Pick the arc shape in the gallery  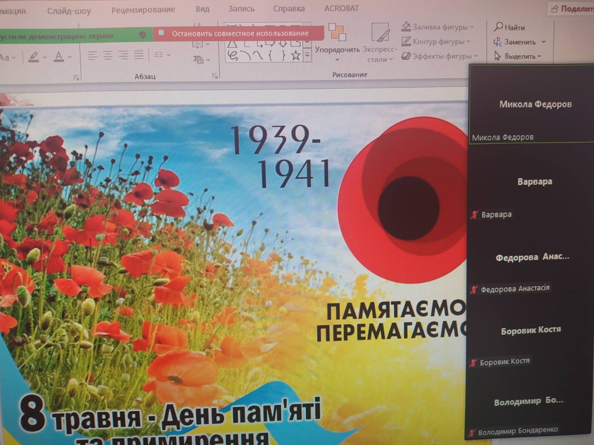(245, 56)
